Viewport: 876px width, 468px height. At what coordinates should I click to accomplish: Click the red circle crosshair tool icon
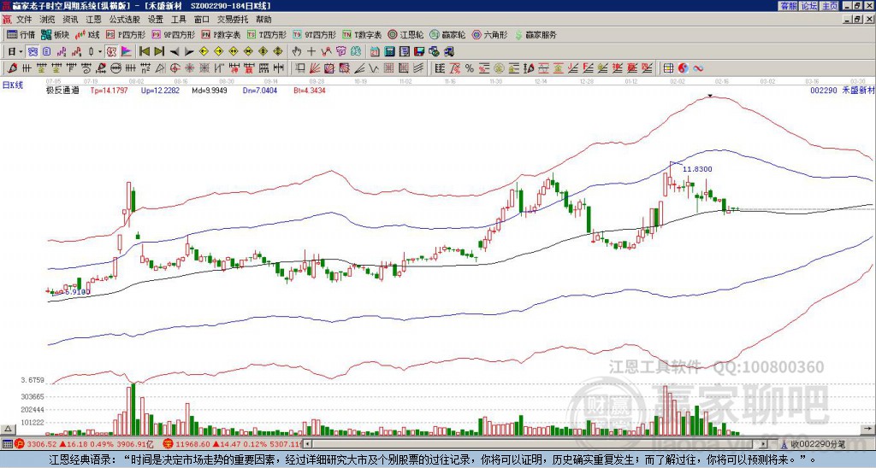tap(175, 68)
